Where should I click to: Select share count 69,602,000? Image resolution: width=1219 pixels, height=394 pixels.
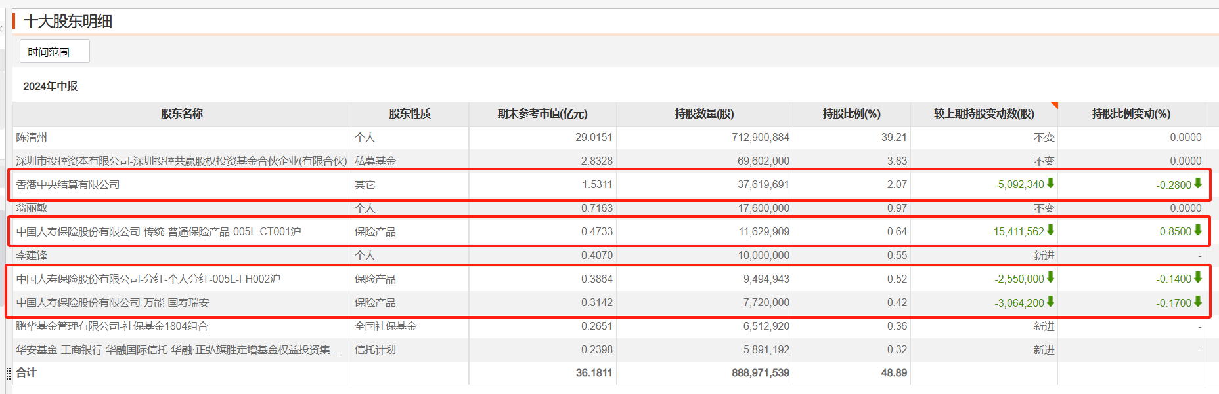pos(763,161)
